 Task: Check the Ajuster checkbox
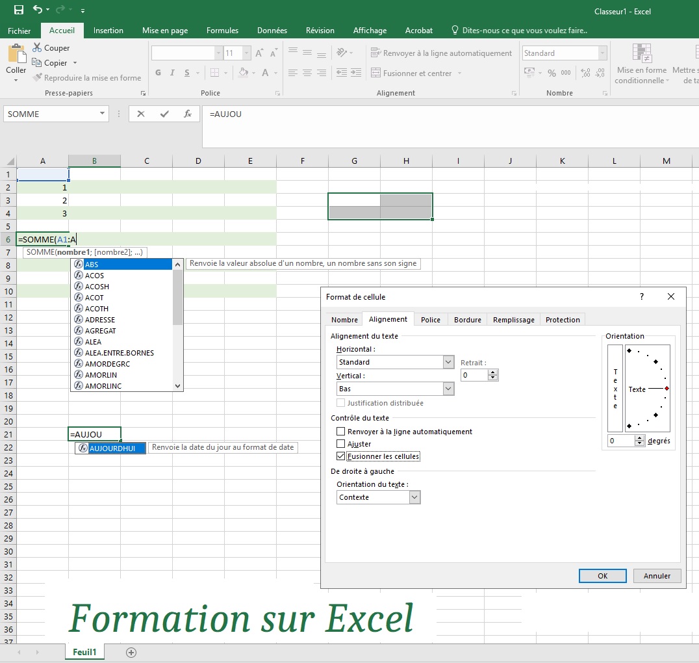(341, 444)
